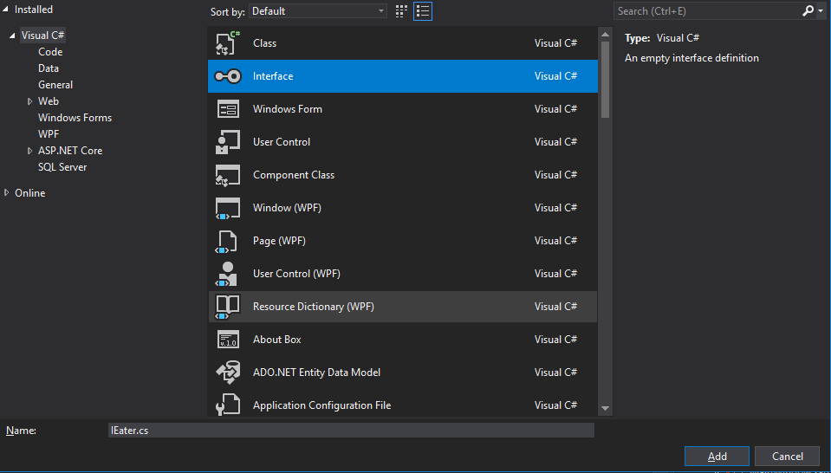Click Application Configuration File icon
This screenshot has height=473, width=831.
pos(228,405)
